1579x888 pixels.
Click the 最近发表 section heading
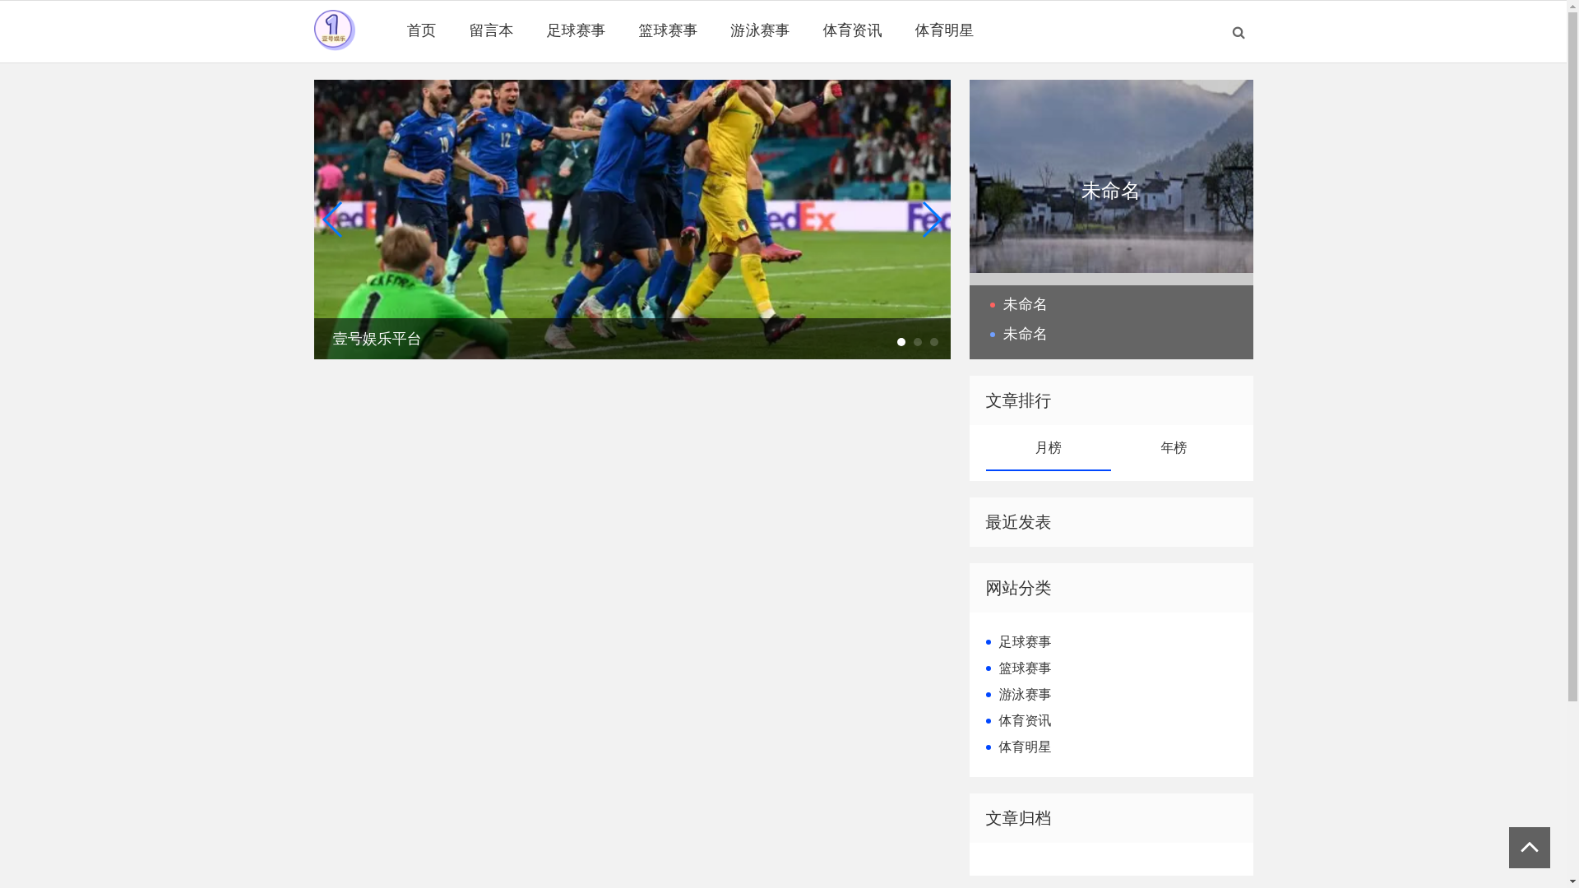coord(1018,522)
